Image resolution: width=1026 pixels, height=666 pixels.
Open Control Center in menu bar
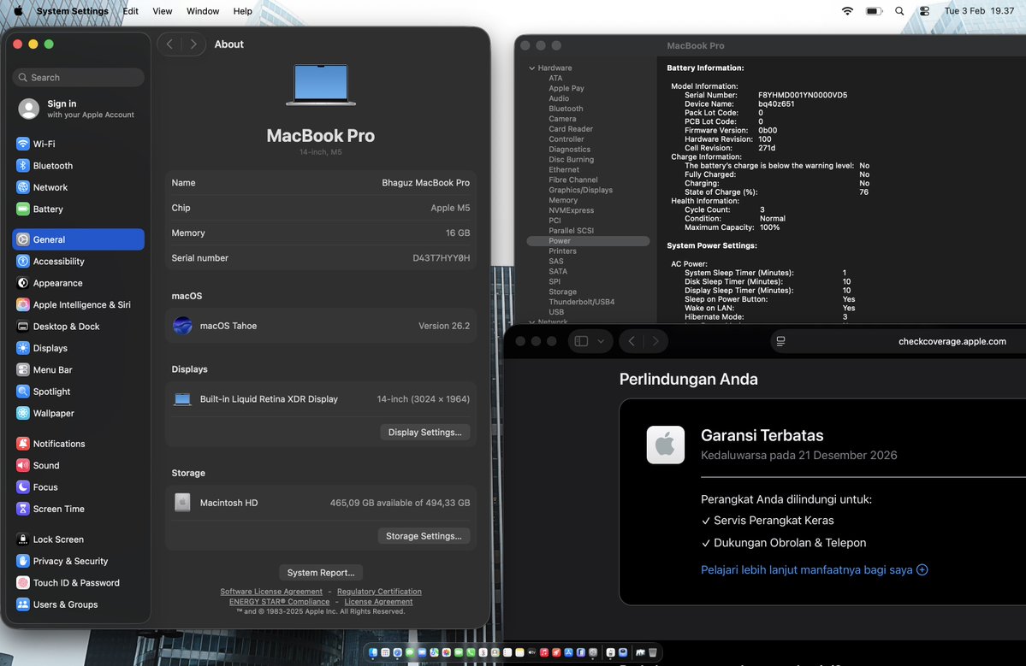924,11
